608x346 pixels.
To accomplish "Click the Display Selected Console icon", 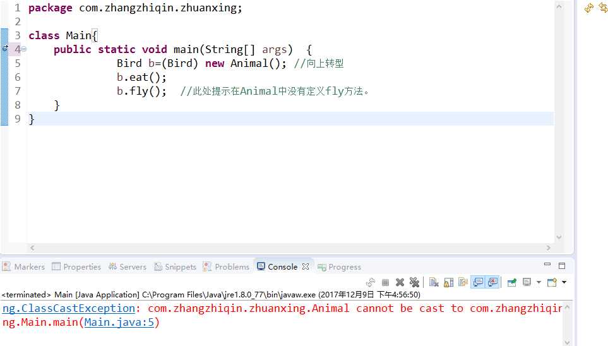I will click(x=527, y=282).
